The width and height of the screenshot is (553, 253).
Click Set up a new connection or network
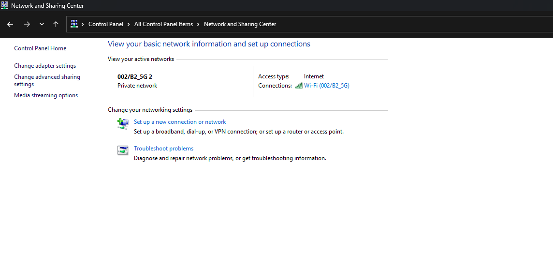click(180, 122)
